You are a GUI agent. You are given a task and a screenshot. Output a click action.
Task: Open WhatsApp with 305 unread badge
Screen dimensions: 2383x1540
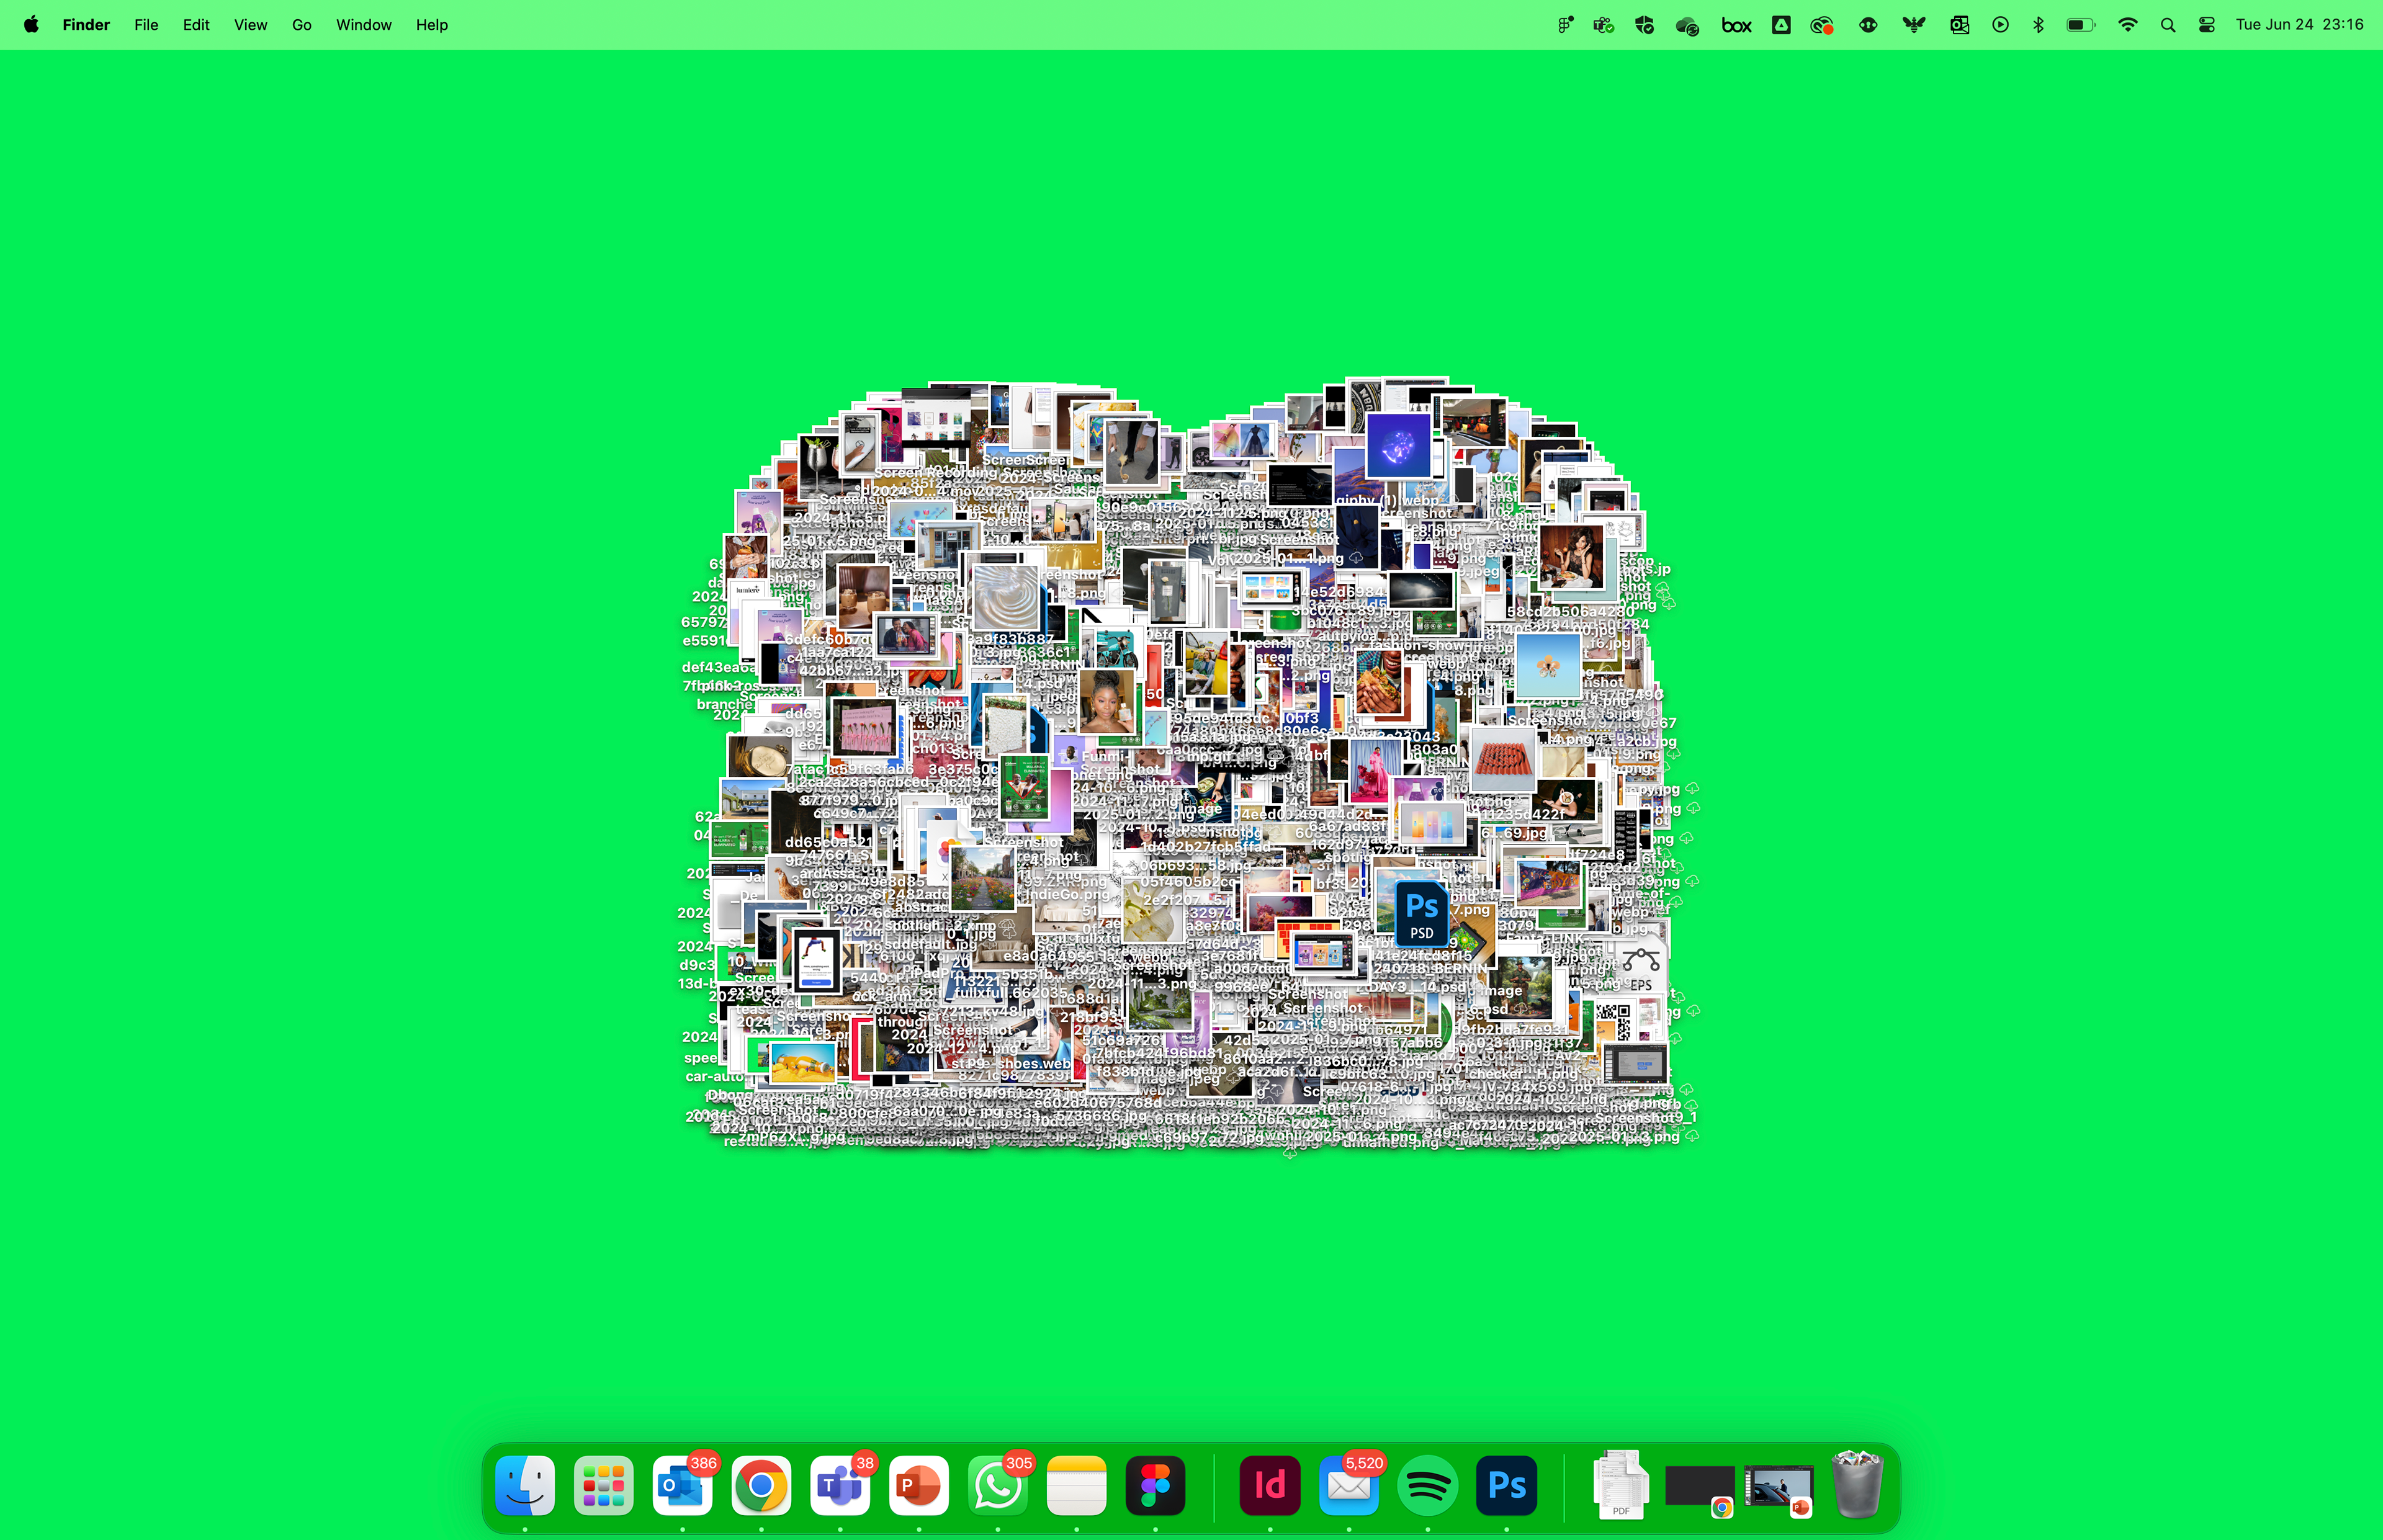coord(997,1485)
